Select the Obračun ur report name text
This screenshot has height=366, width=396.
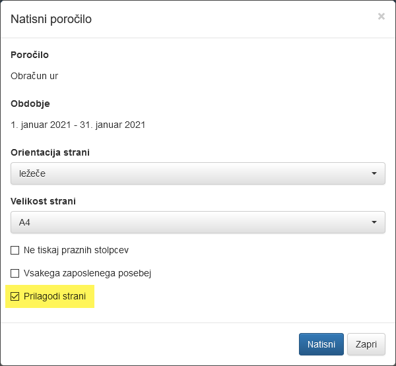(34, 76)
